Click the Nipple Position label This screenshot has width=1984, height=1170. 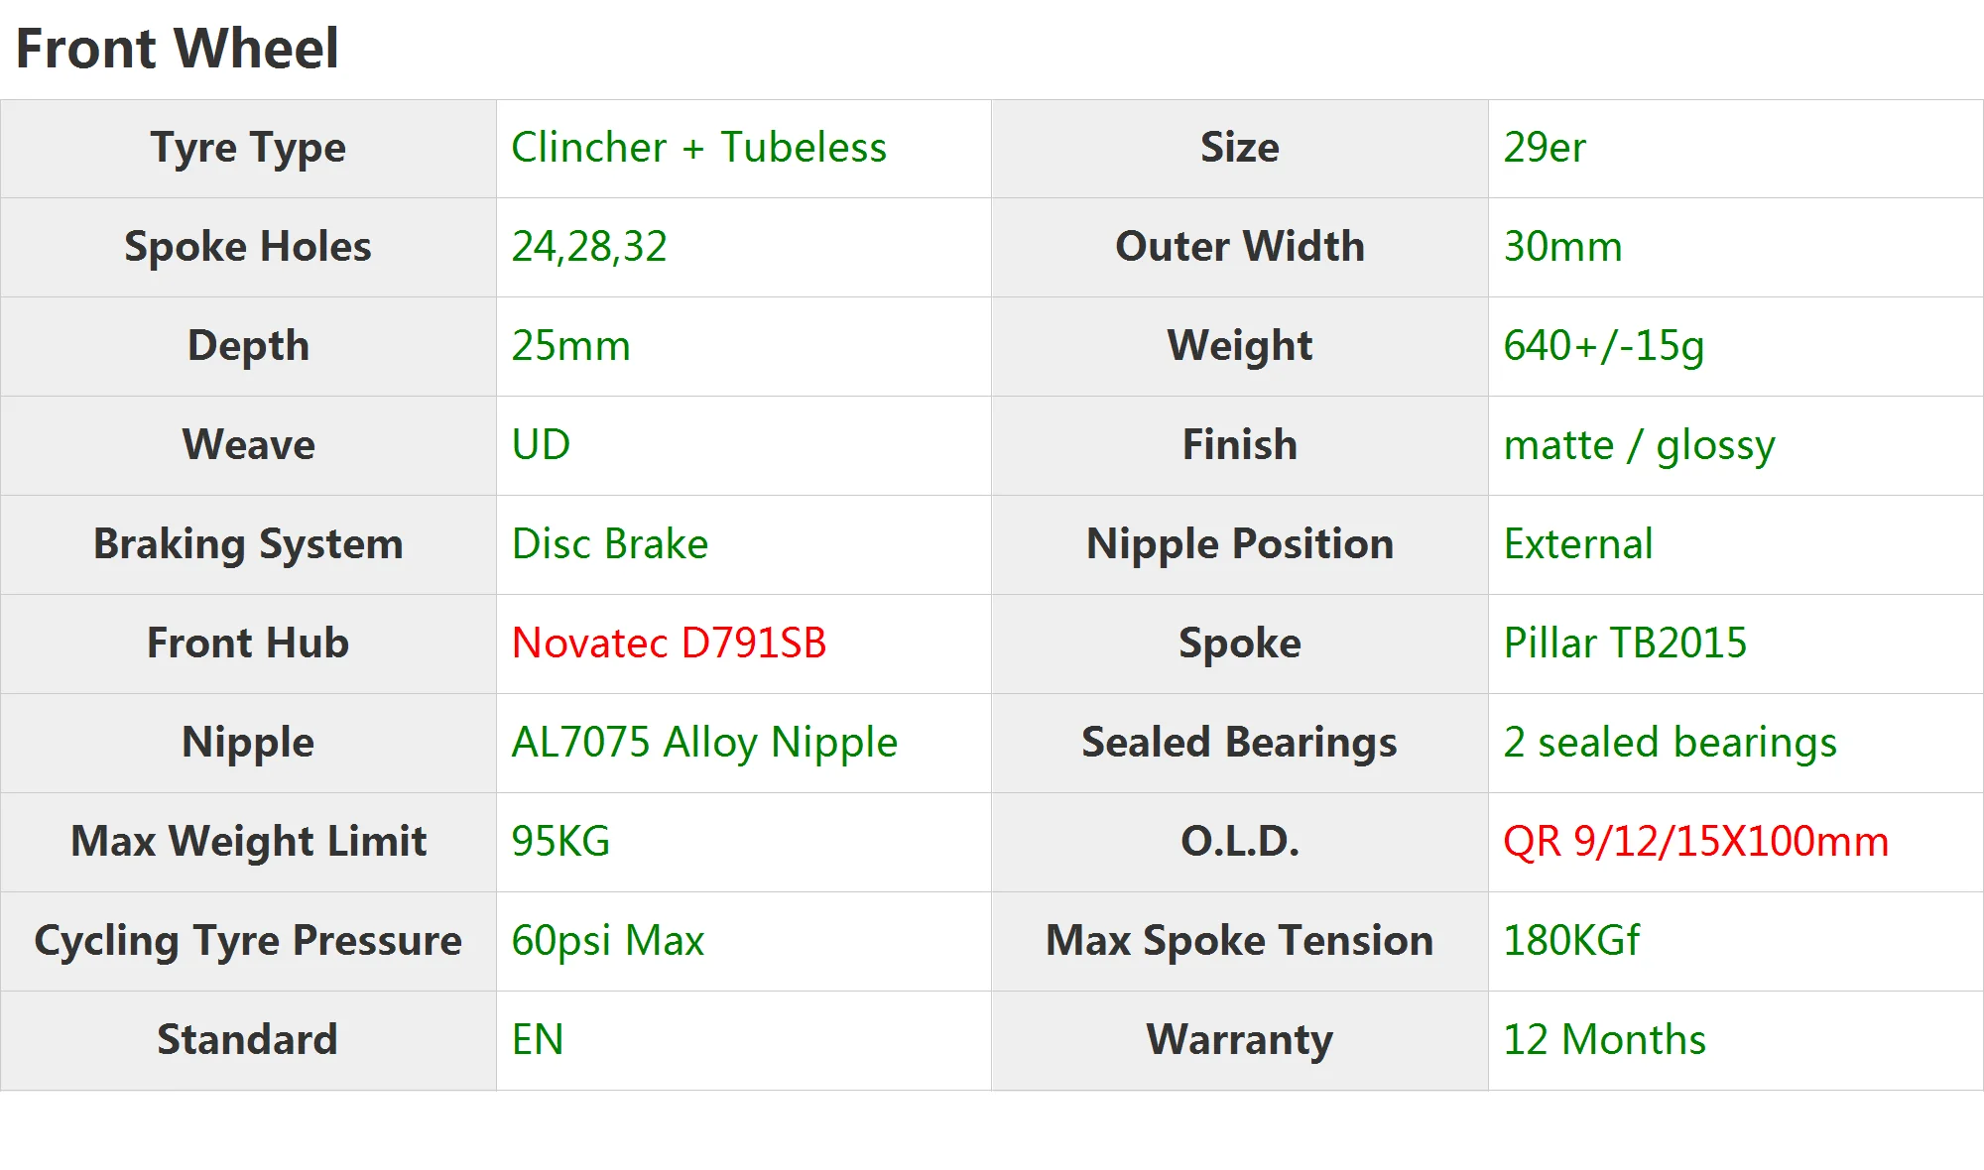[1240, 544]
